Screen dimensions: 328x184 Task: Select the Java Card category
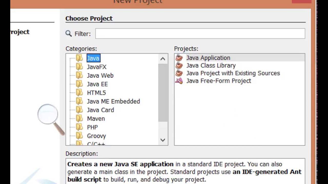[100, 110]
